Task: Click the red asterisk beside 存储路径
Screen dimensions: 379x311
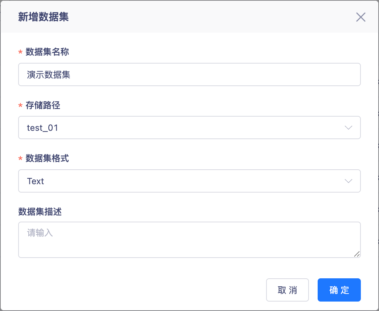Action: 20,106
